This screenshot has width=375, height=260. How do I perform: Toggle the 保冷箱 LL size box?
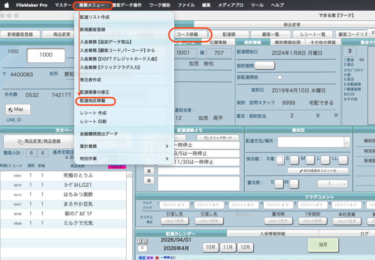click(x=343, y=160)
